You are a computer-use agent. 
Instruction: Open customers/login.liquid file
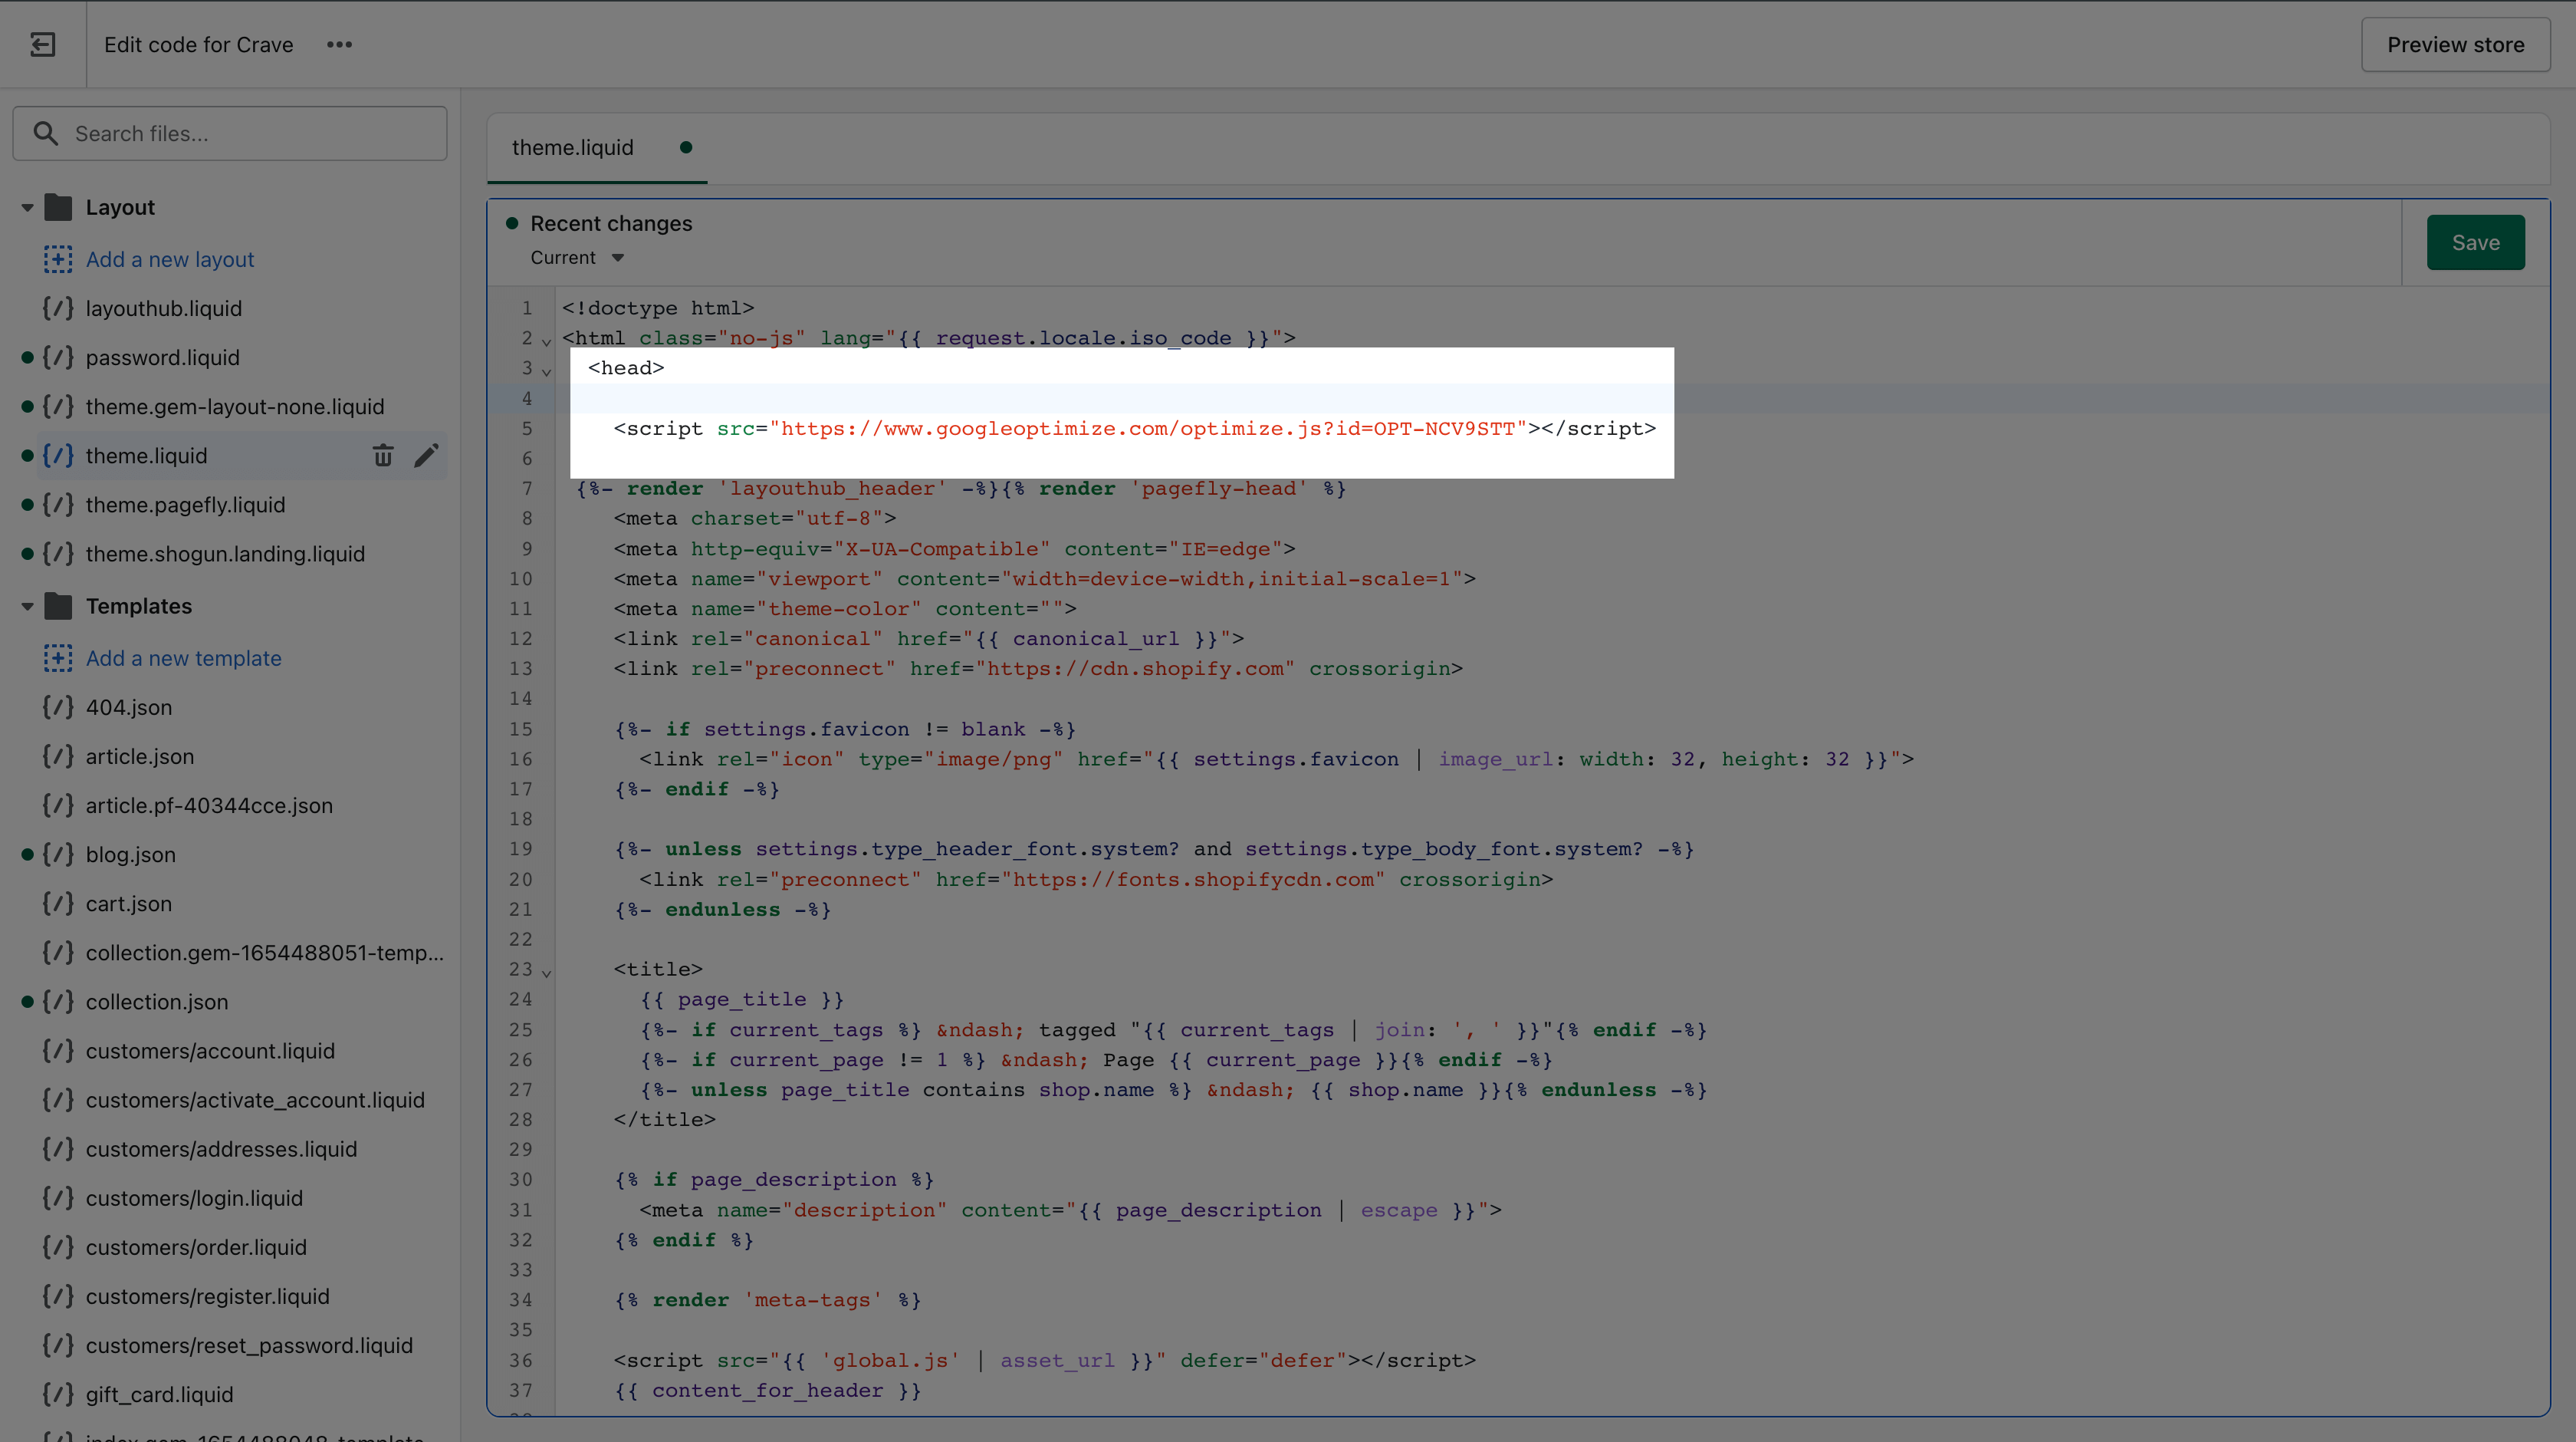coord(194,1198)
